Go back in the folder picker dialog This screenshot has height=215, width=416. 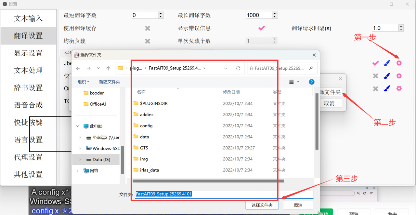[x=78, y=68]
